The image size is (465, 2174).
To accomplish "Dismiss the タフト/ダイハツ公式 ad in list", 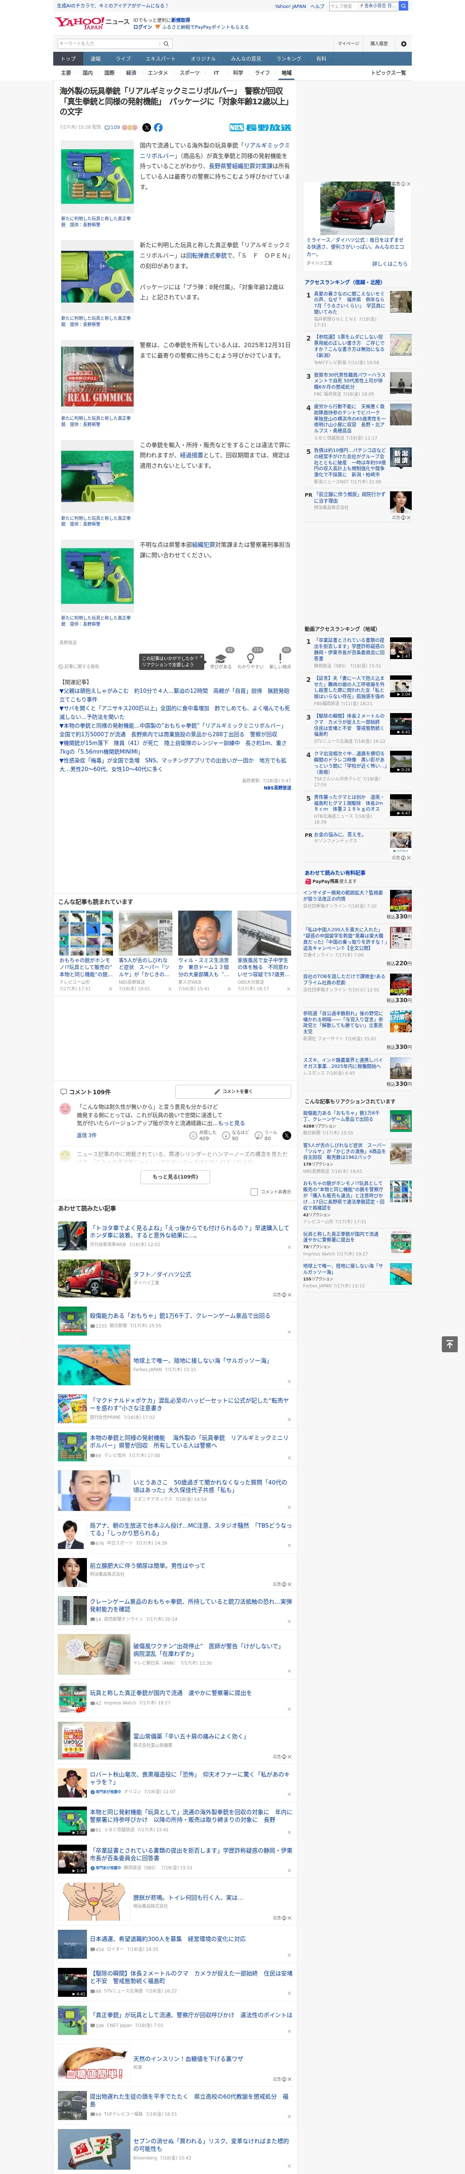I will tap(289, 1295).
